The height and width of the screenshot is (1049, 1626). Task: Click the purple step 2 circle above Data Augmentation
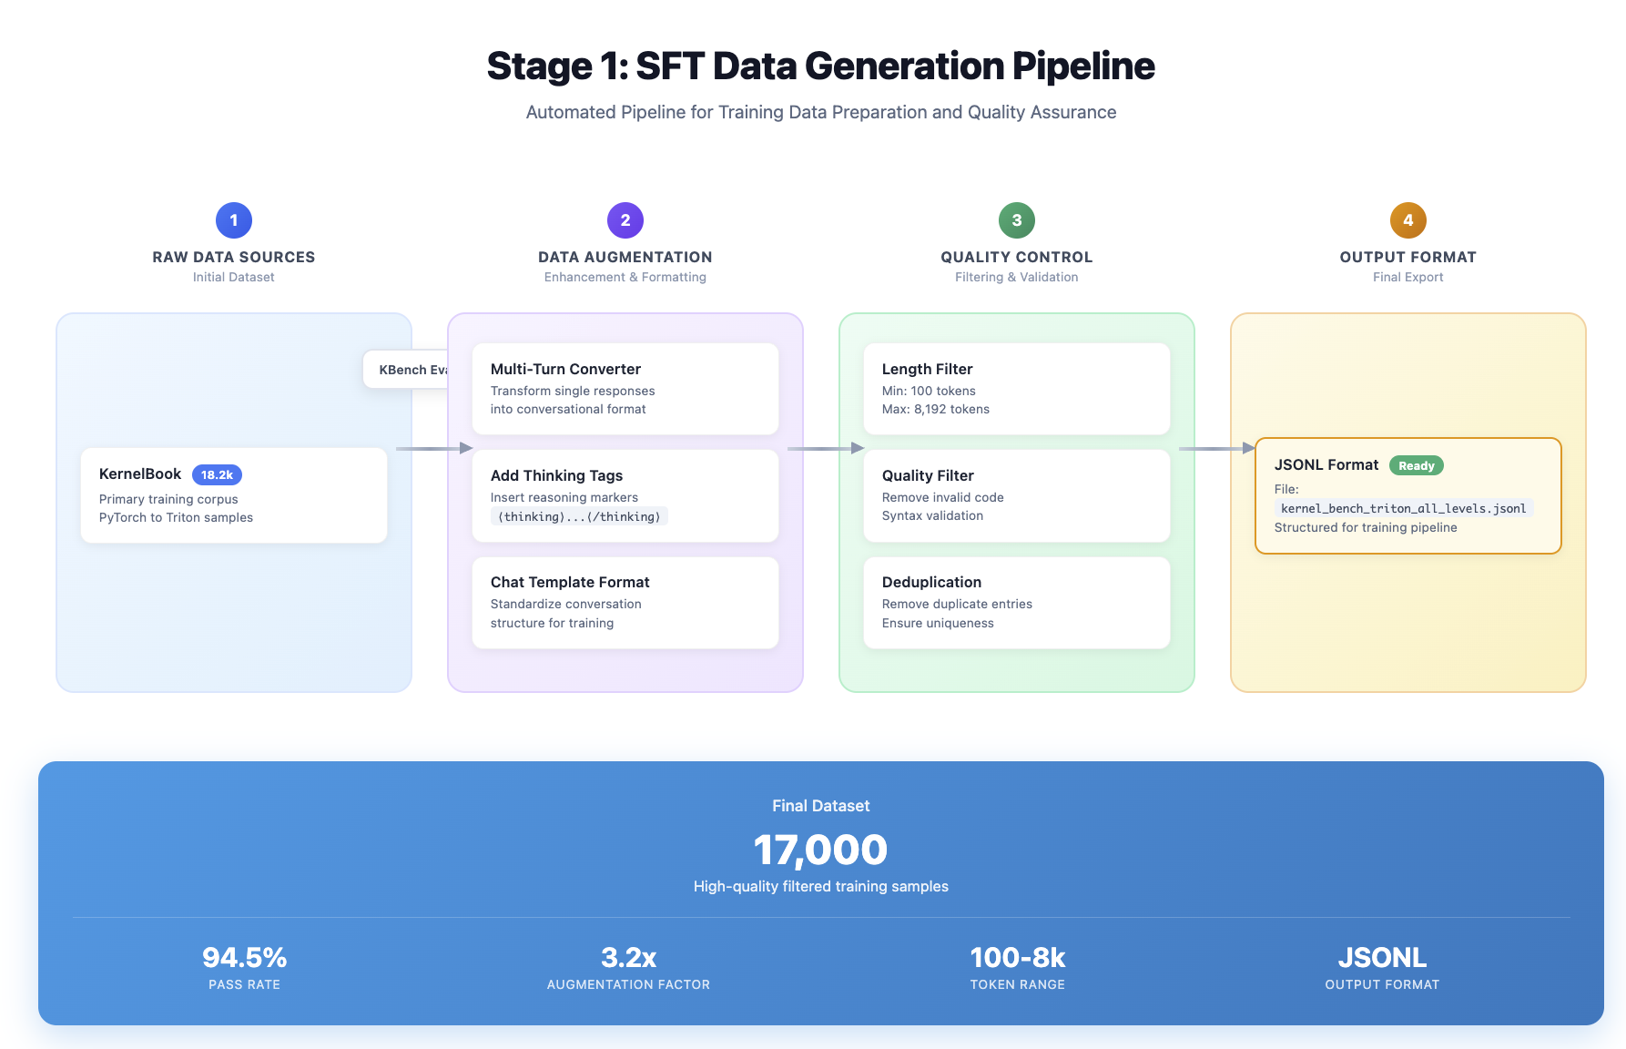pyautogui.click(x=625, y=219)
